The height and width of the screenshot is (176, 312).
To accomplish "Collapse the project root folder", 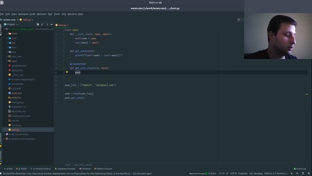I will 4,29.
